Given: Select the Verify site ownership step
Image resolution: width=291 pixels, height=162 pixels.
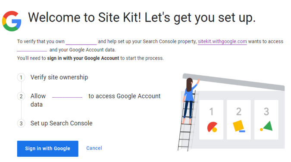Looking at the screenshot, I should tap(59, 77).
